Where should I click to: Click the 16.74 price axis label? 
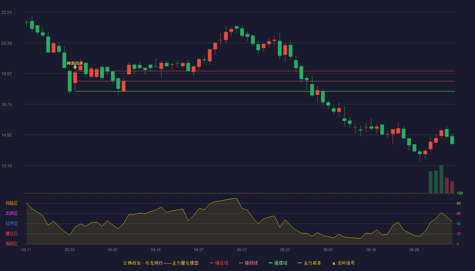pos(6,104)
